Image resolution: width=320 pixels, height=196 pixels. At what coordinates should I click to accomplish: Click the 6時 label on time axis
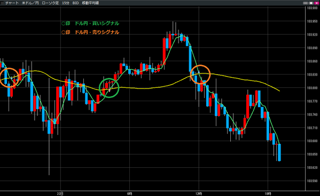click(129, 193)
